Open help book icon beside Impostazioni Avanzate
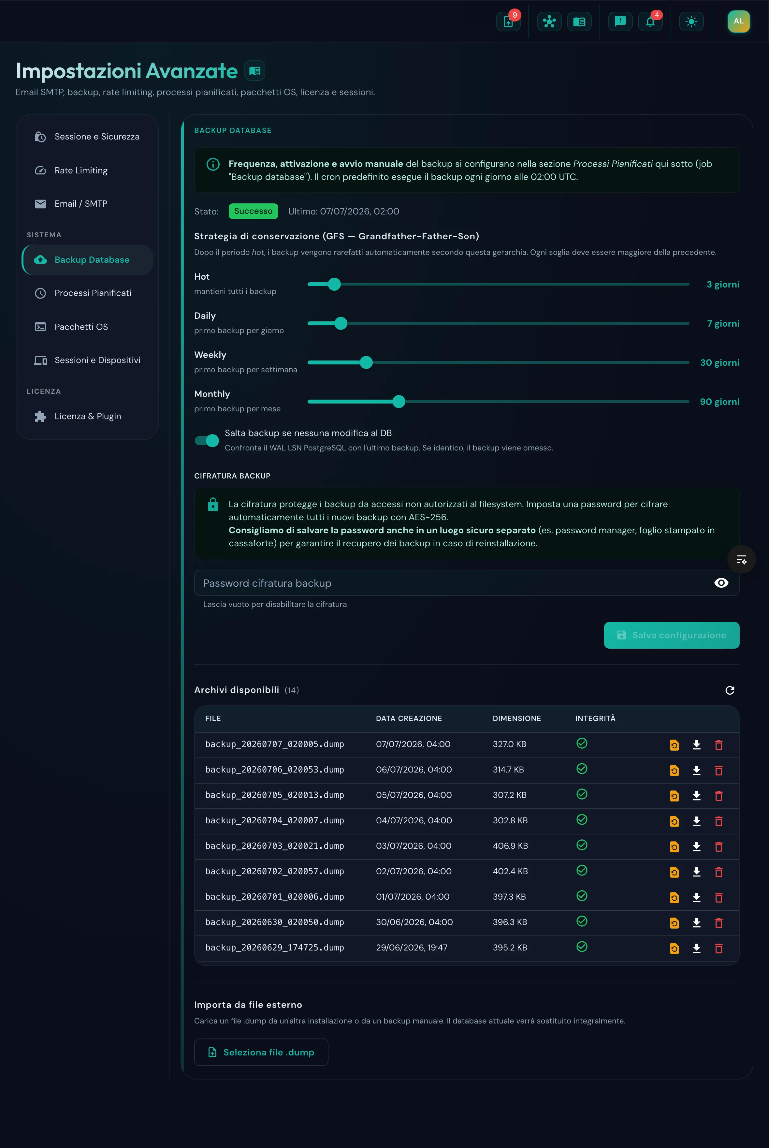Image resolution: width=769 pixels, height=1148 pixels. (254, 71)
